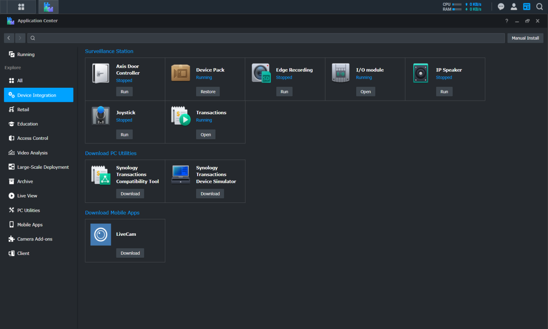Open the notifications chat bubble icon

tap(501, 7)
